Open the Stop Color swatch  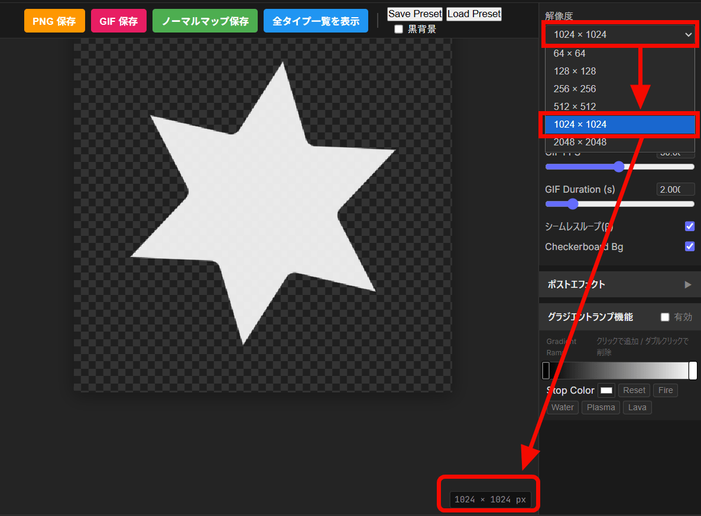(606, 390)
